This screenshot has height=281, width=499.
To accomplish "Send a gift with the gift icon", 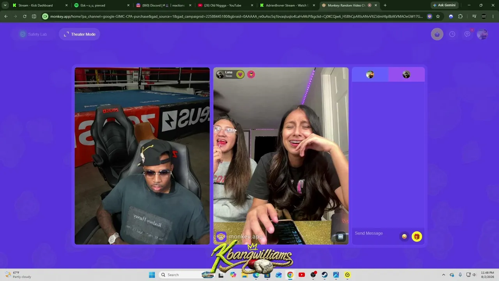I will coord(417,237).
